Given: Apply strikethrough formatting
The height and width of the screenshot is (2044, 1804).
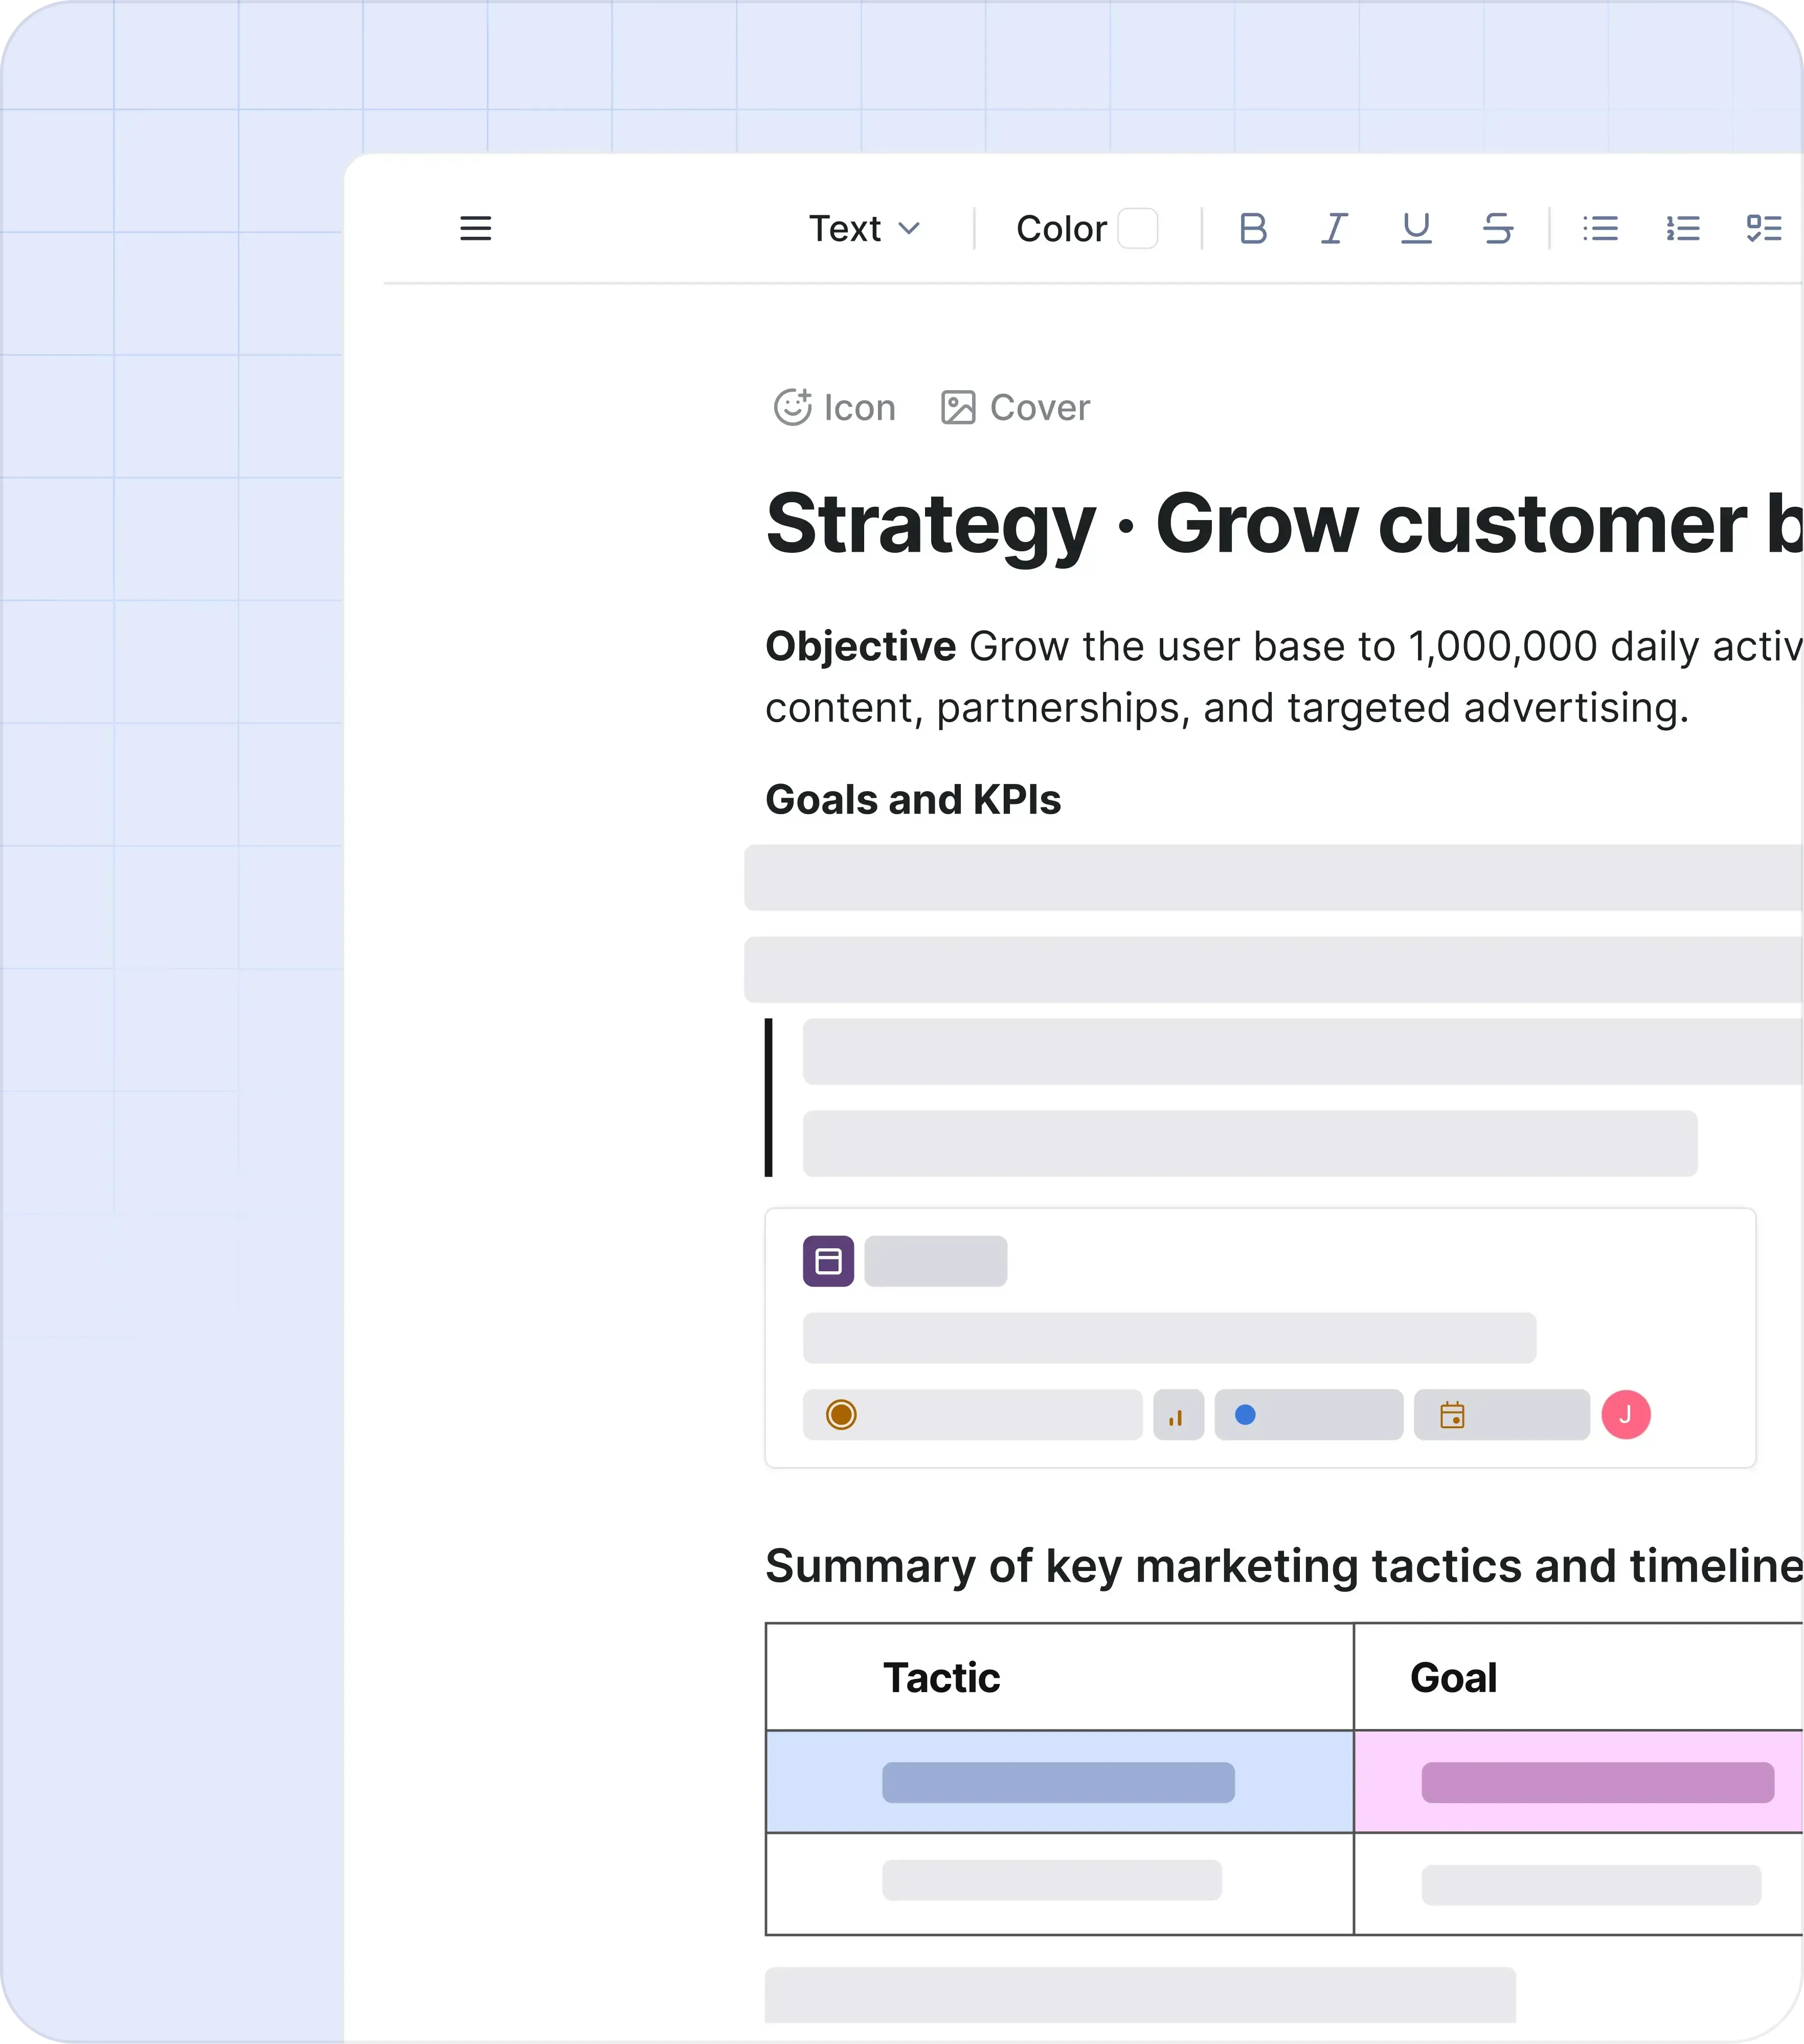Looking at the screenshot, I should [1498, 229].
